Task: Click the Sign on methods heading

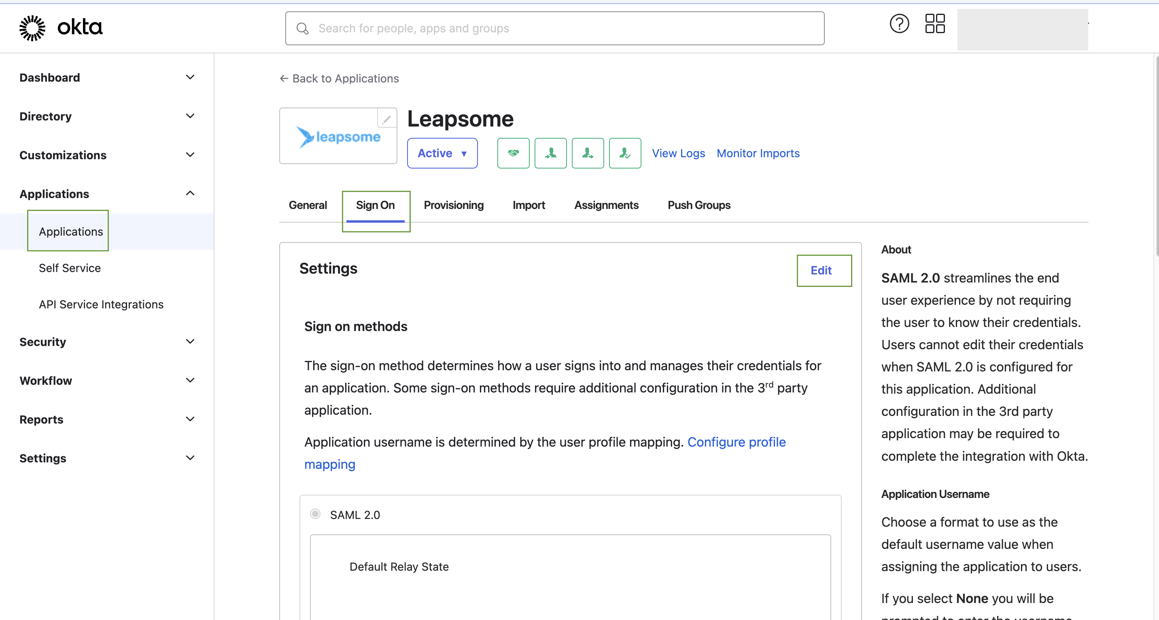Action: tap(356, 326)
